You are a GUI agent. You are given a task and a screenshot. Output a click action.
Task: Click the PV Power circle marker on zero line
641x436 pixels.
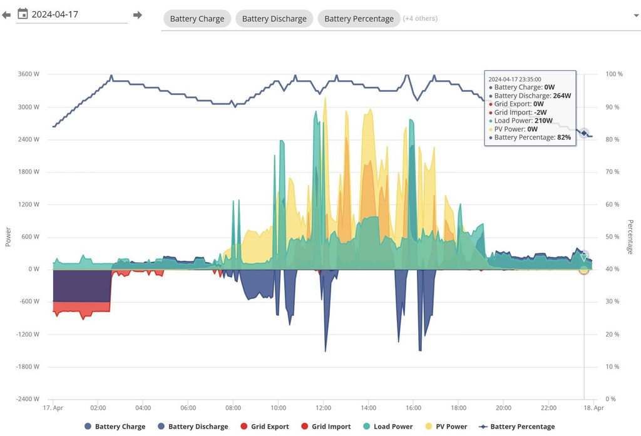584,270
